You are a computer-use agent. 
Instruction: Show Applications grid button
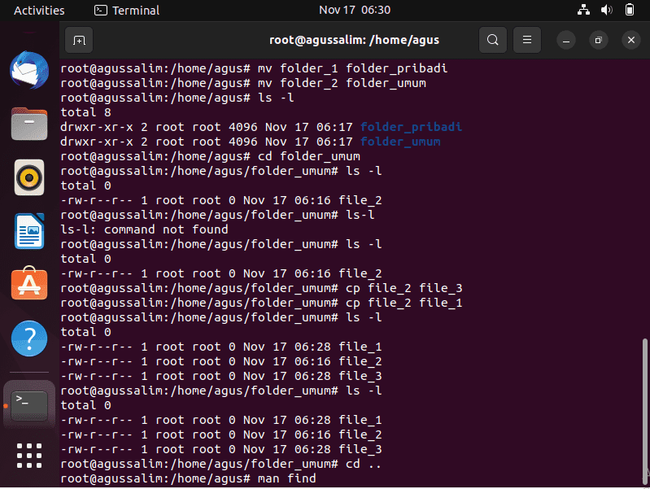tap(29, 456)
